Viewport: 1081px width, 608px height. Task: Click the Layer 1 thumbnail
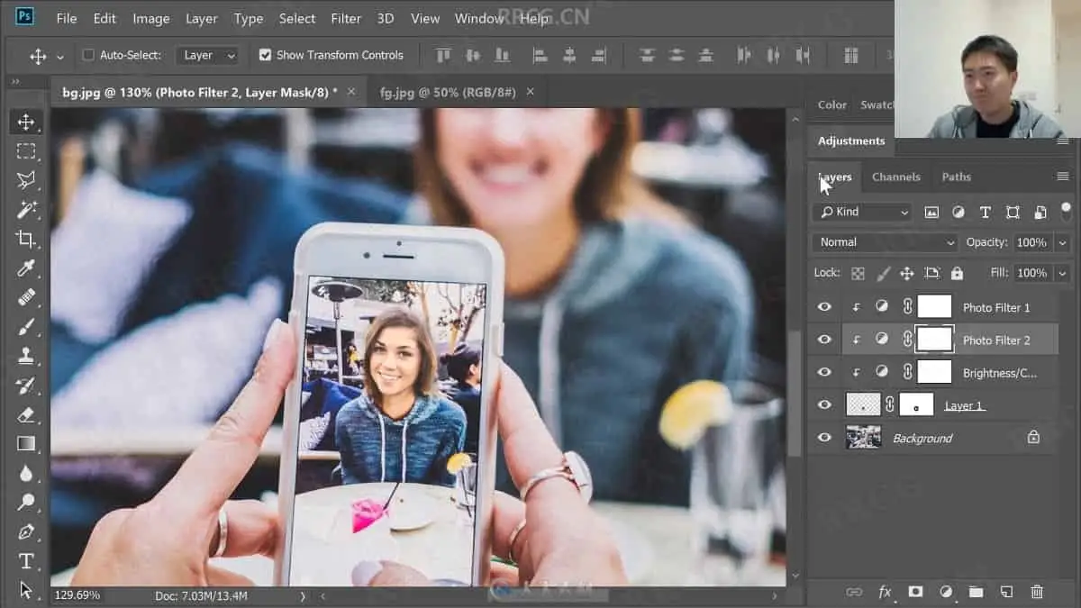[x=863, y=405]
